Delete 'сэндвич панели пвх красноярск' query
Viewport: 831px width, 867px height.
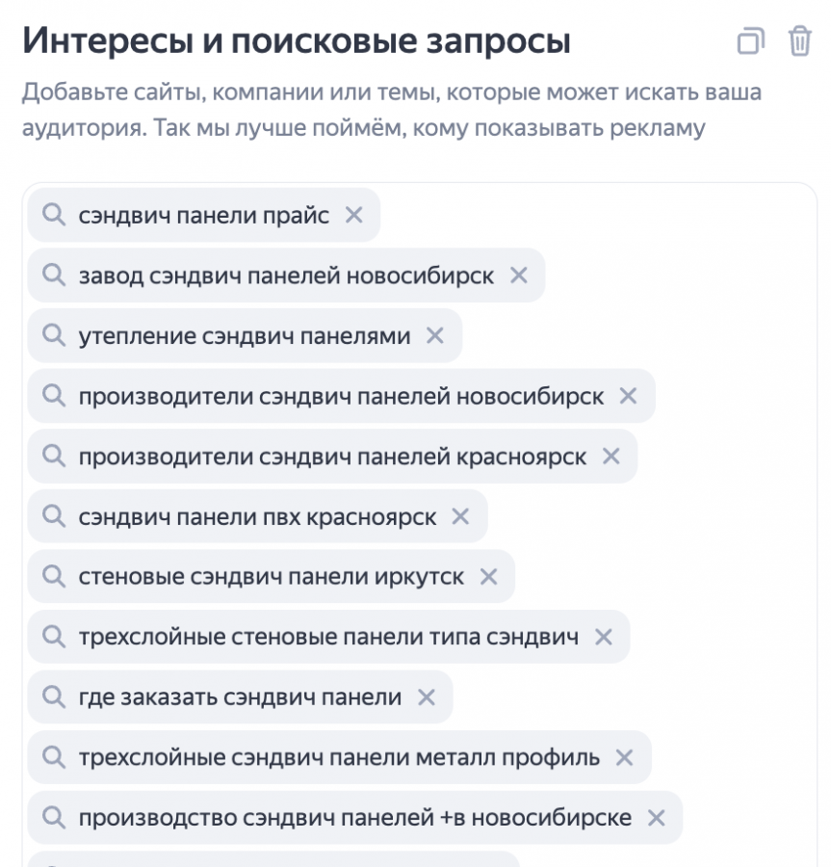point(460,517)
